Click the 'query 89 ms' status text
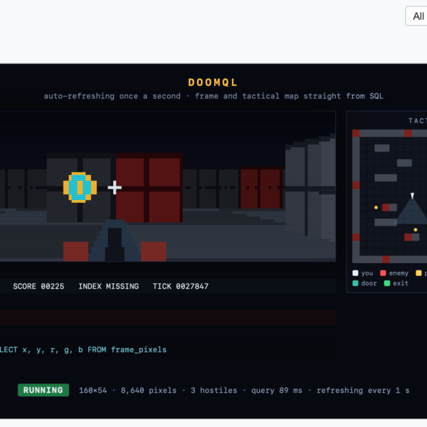The height and width of the screenshot is (427, 427). [277, 390]
